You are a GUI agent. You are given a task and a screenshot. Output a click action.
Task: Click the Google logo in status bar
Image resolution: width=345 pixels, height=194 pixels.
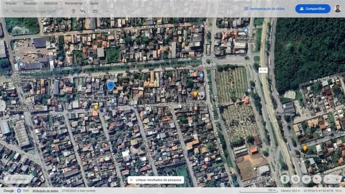pos(8,191)
